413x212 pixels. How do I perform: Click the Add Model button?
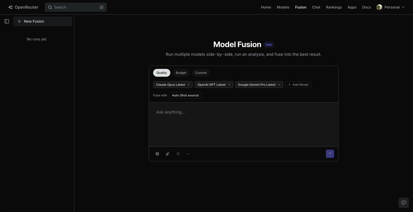(x=298, y=84)
